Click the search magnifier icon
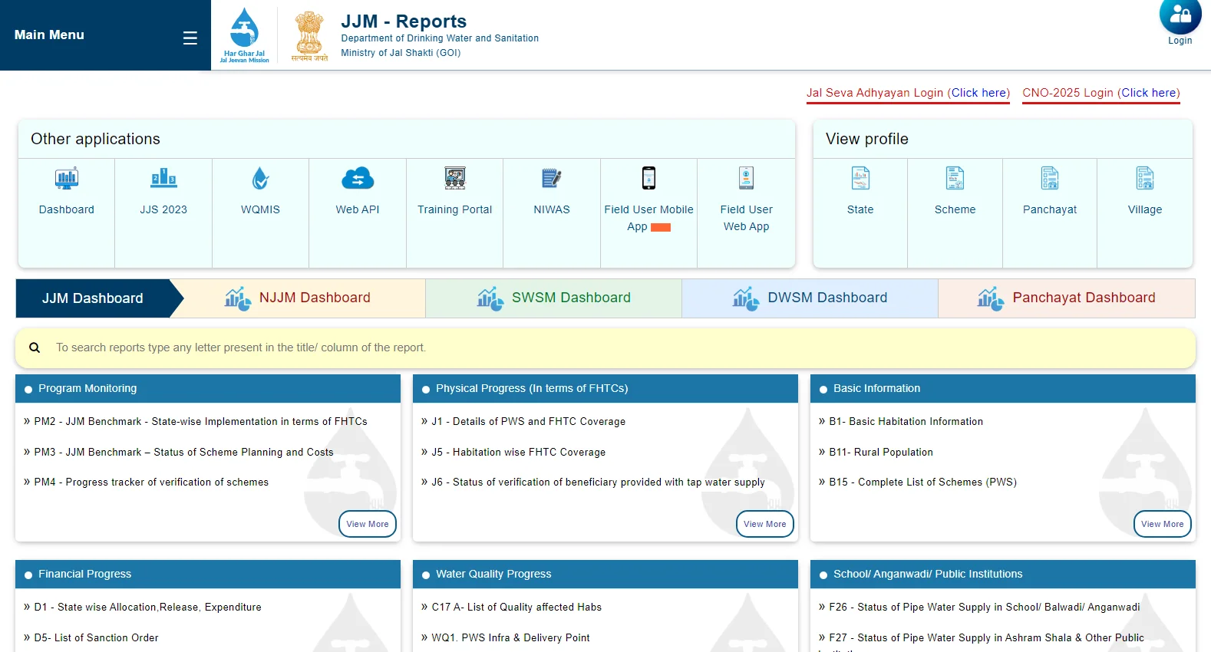Screen dimensions: 1211x652 pos(35,347)
